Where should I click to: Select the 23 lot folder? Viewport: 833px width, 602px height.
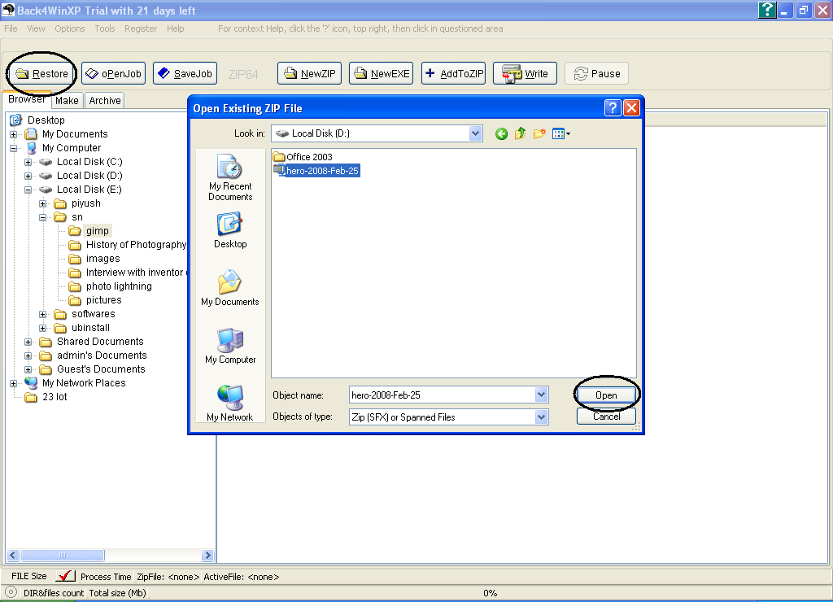click(x=55, y=397)
